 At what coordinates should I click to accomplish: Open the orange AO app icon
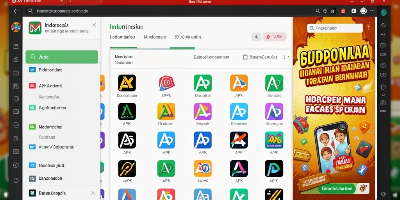point(203,169)
